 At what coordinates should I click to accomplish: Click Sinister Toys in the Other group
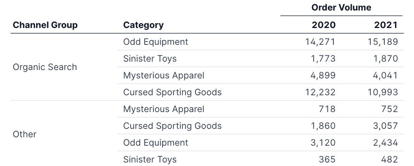tap(150, 159)
